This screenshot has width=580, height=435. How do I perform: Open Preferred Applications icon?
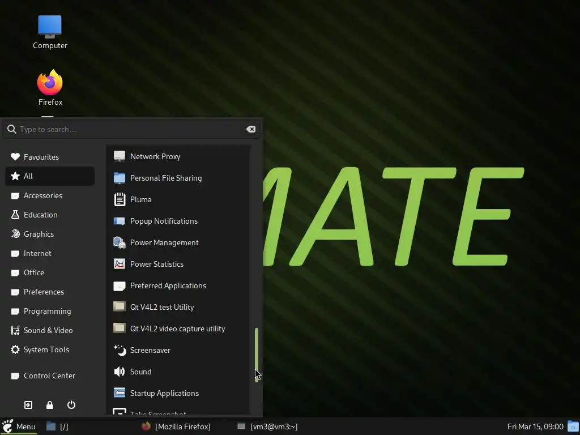pos(119,285)
